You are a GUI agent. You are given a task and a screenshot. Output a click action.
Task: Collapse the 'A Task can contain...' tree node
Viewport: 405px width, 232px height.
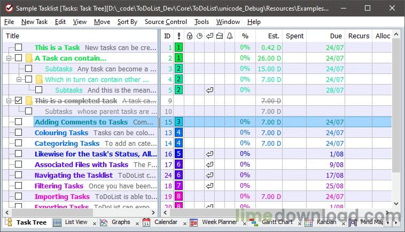pyautogui.click(x=9, y=58)
